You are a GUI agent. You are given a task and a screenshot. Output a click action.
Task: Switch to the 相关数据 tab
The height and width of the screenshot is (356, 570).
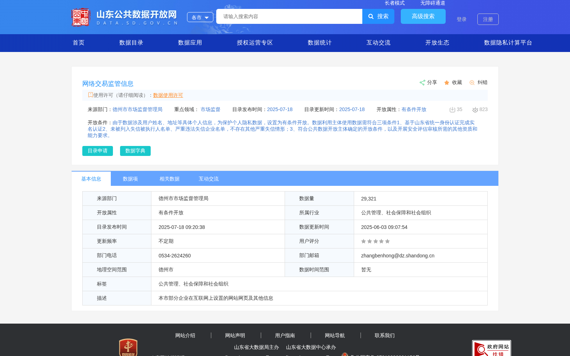click(170, 179)
